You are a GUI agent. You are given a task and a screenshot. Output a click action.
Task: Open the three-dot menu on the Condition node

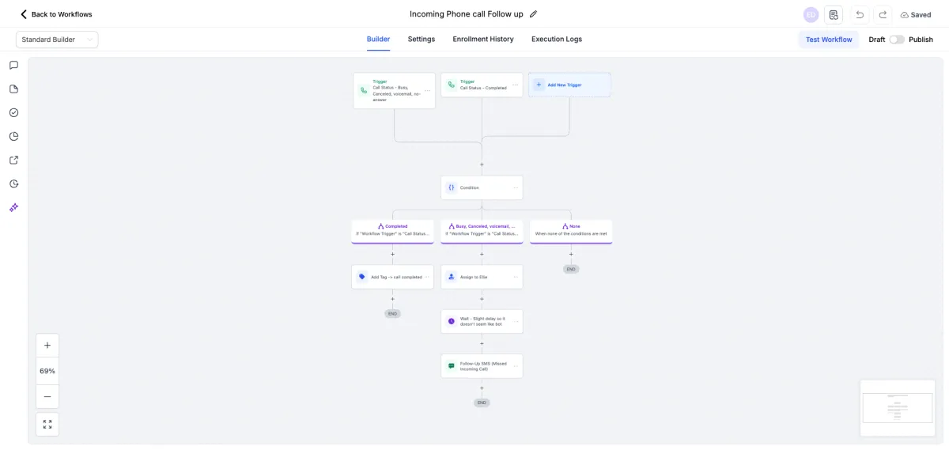(x=516, y=187)
